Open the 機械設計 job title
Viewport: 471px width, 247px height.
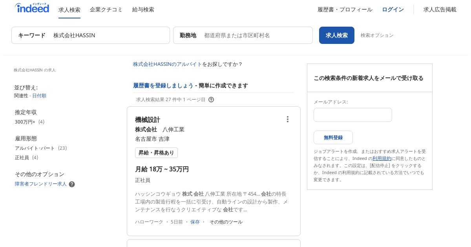(148, 120)
